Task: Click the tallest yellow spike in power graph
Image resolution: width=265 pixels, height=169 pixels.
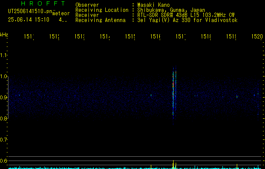Action: (x=173, y=164)
